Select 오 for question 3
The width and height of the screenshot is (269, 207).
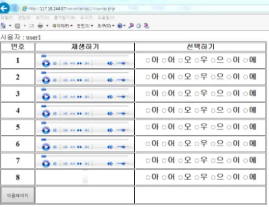pyautogui.click(x=180, y=94)
